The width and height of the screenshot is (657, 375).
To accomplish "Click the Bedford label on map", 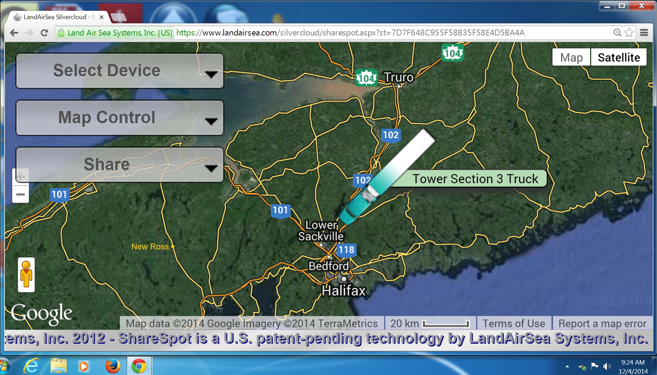I will (328, 266).
